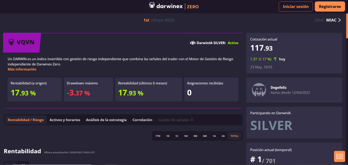Click the Cotización actual 117.93 value
Viewport: 348px width, 165px height.
[x=261, y=48]
